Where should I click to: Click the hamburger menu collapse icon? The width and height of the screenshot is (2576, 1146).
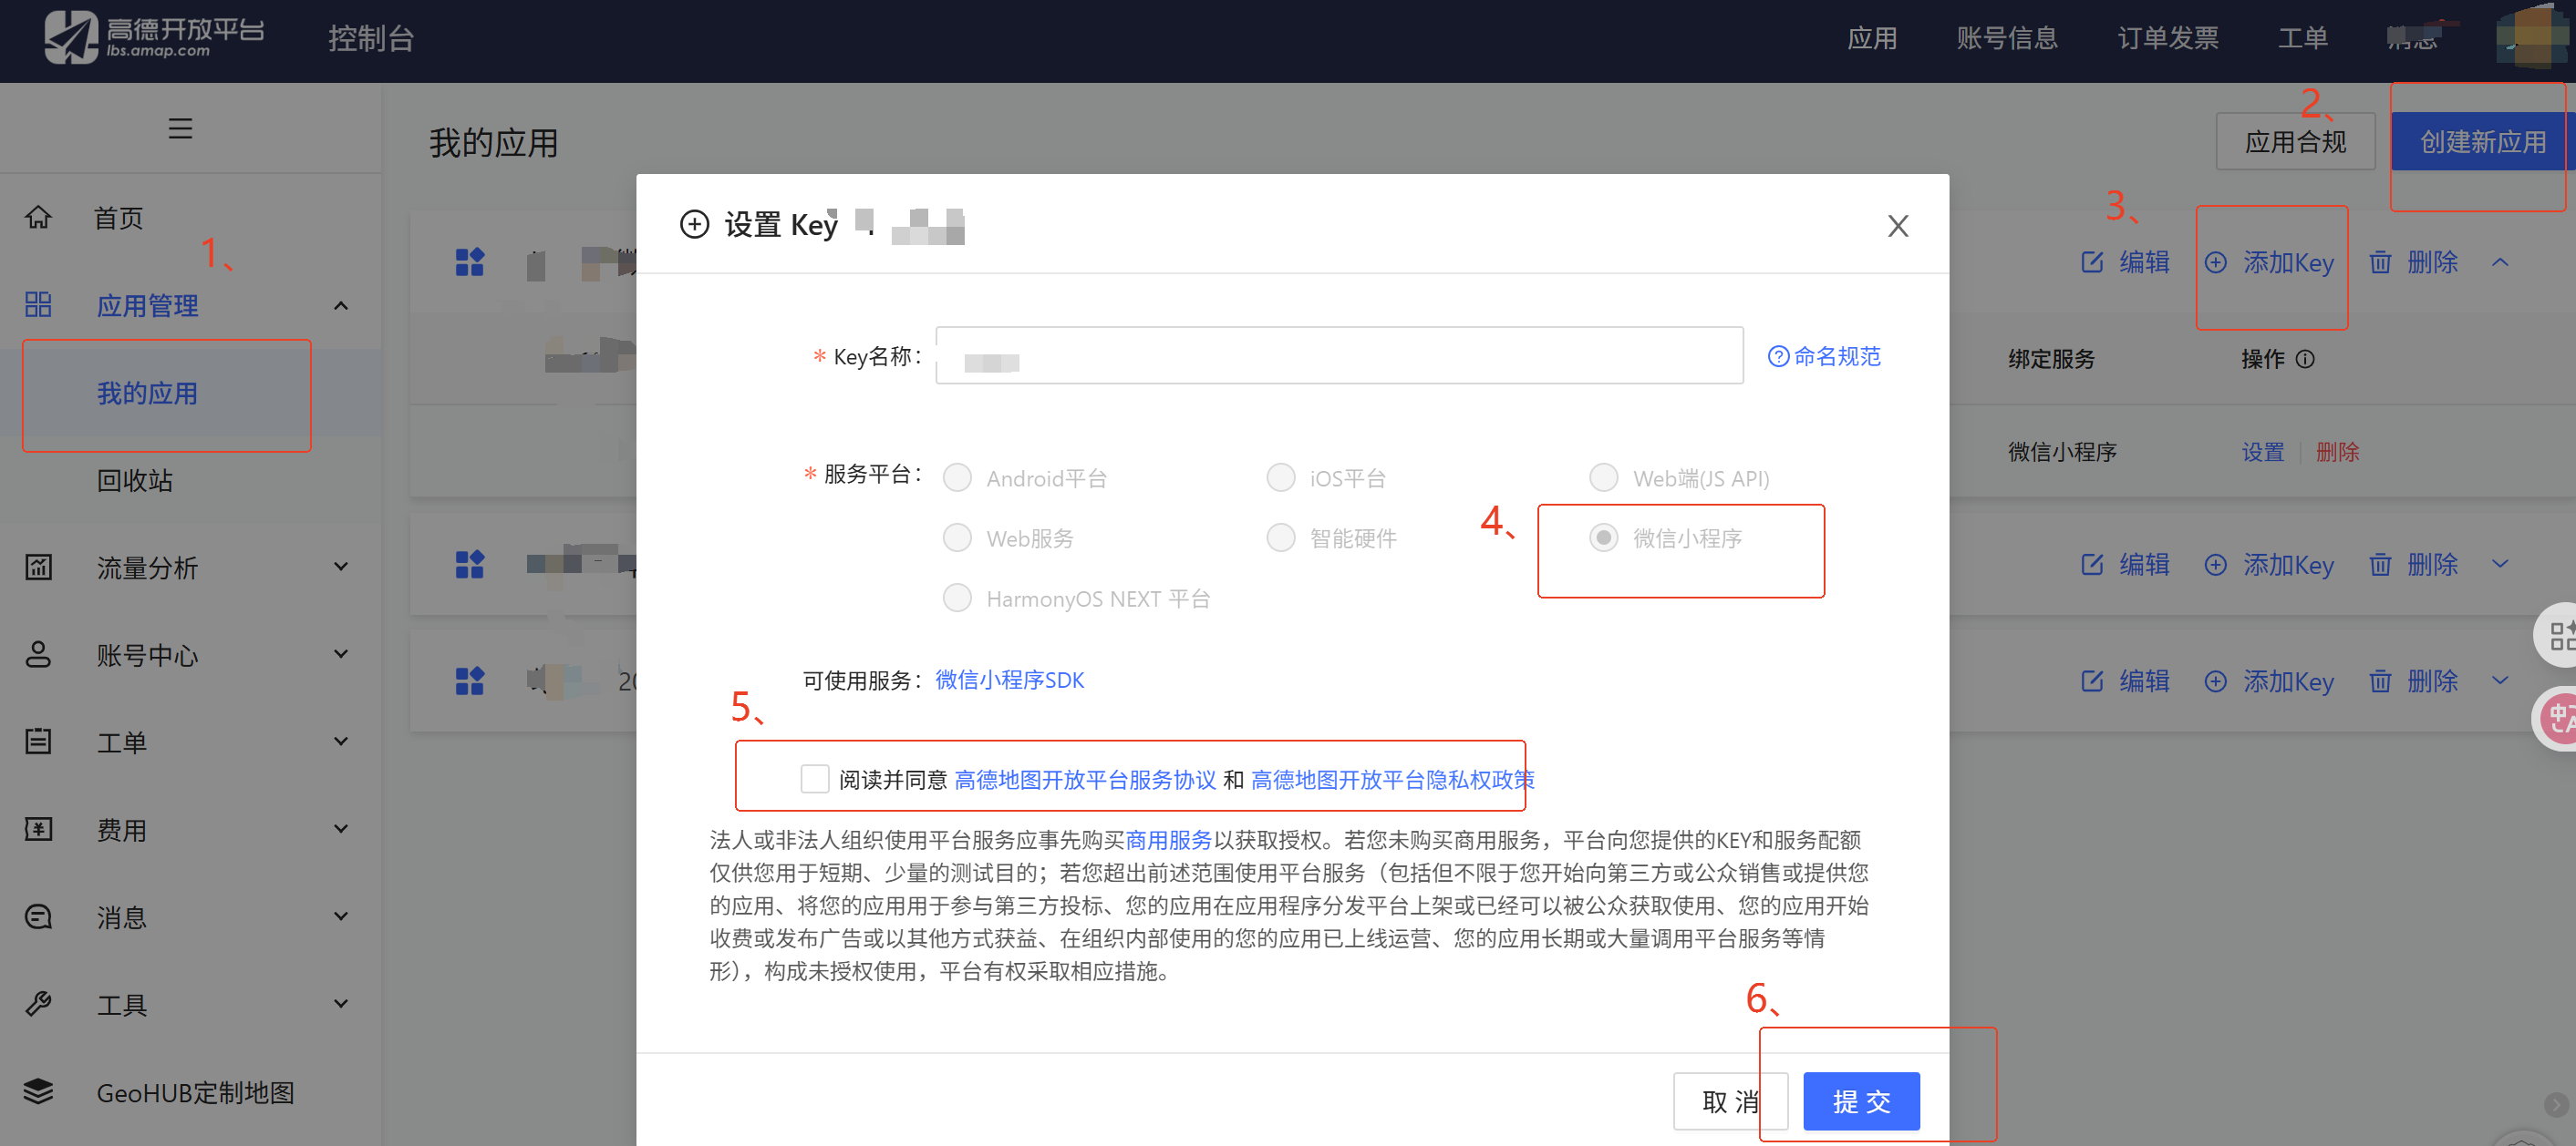(x=180, y=128)
